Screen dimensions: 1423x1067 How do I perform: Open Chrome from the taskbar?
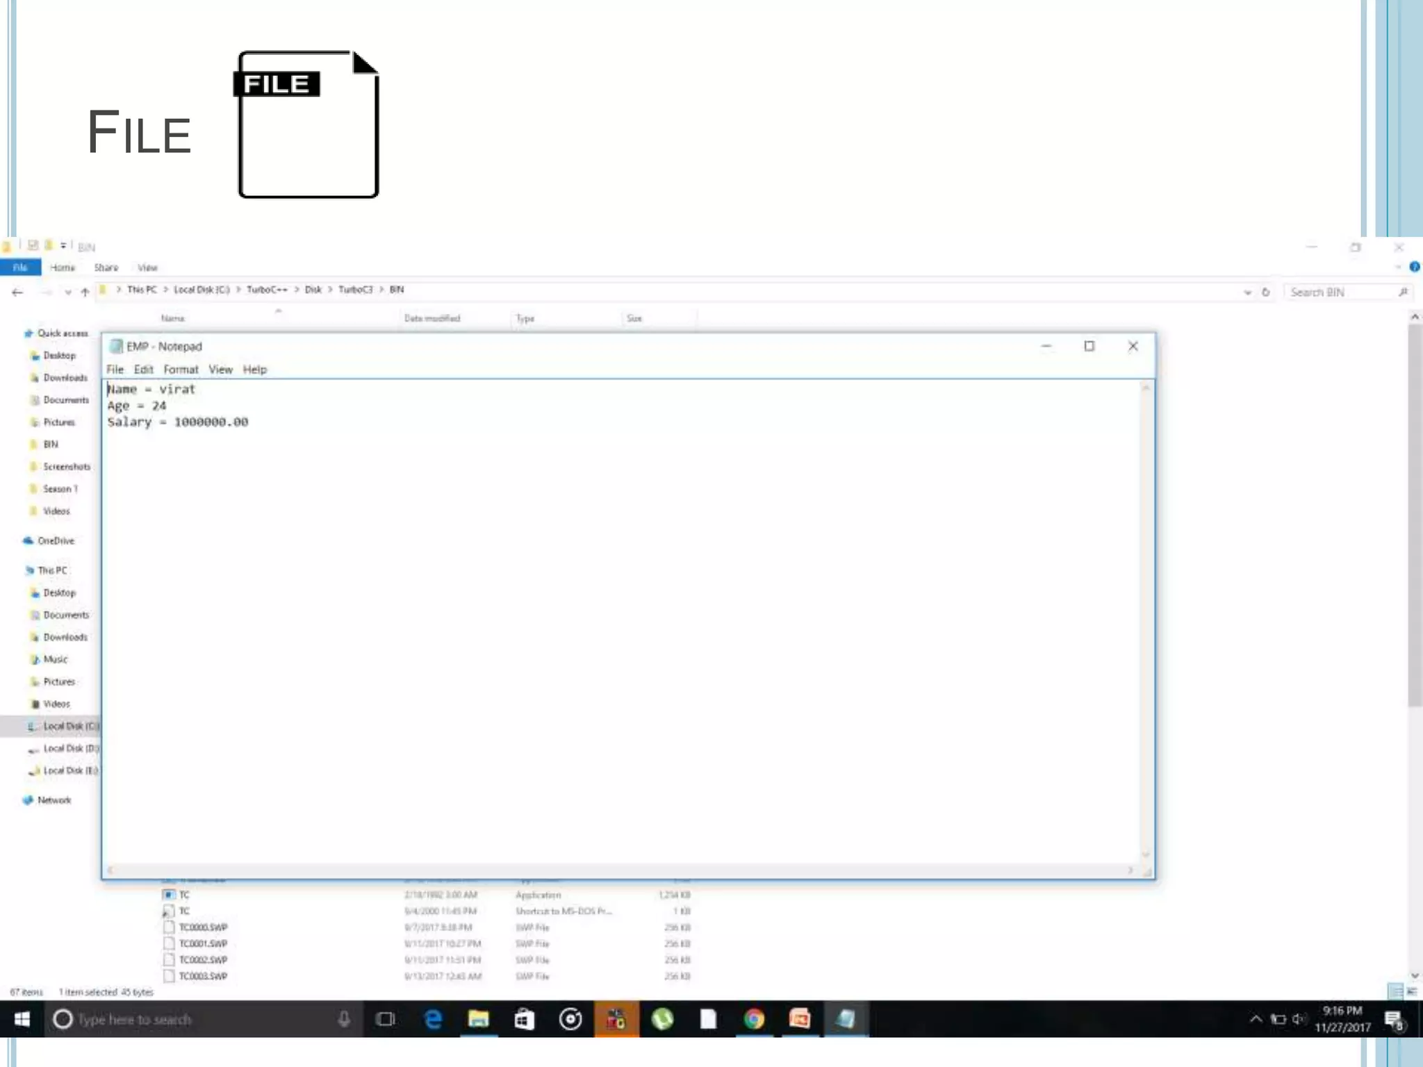coord(754,1019)
